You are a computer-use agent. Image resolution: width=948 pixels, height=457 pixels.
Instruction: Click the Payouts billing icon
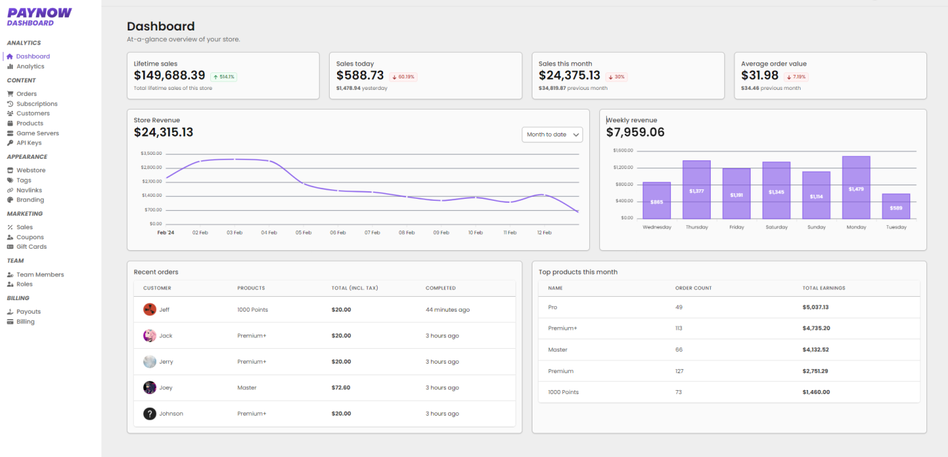(10, 311)
